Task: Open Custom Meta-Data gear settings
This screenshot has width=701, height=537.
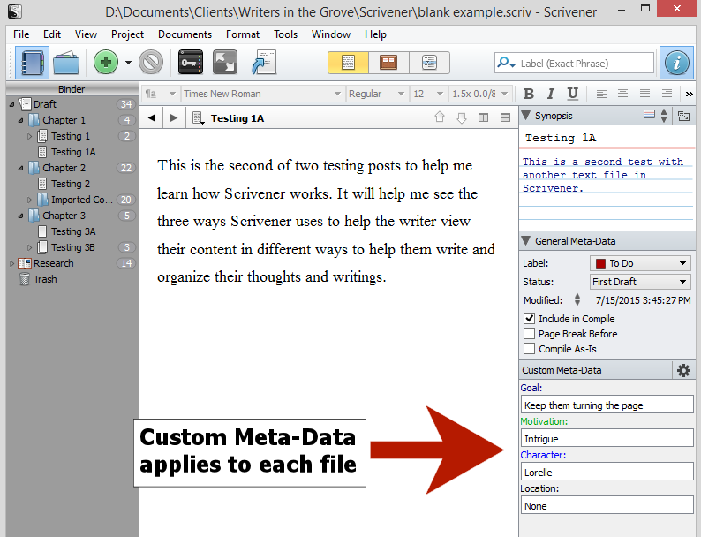Action: coord(683,370)
